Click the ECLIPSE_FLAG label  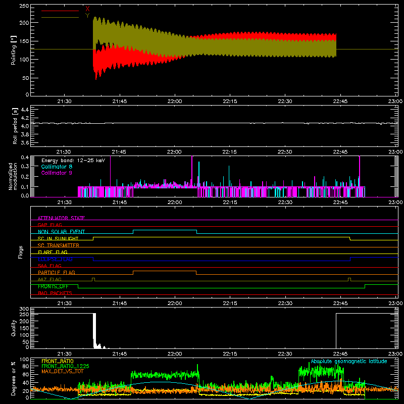pos(55,259)
